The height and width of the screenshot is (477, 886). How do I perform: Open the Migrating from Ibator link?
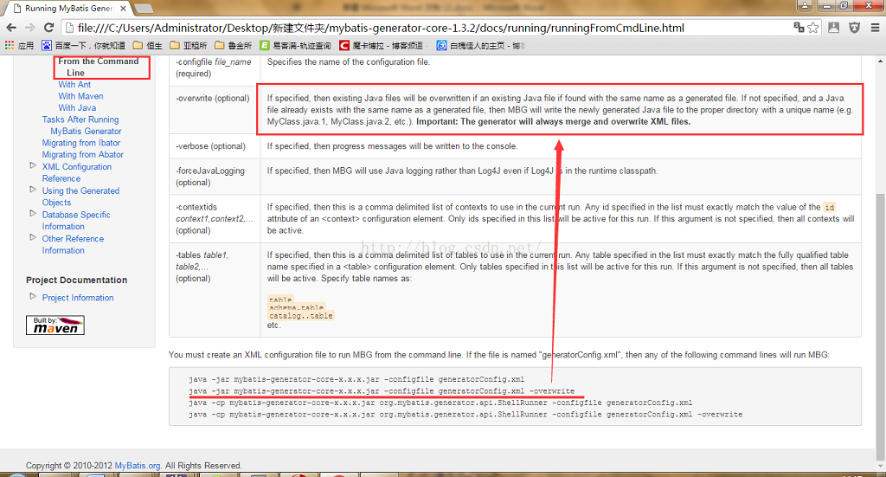(80, 143)
